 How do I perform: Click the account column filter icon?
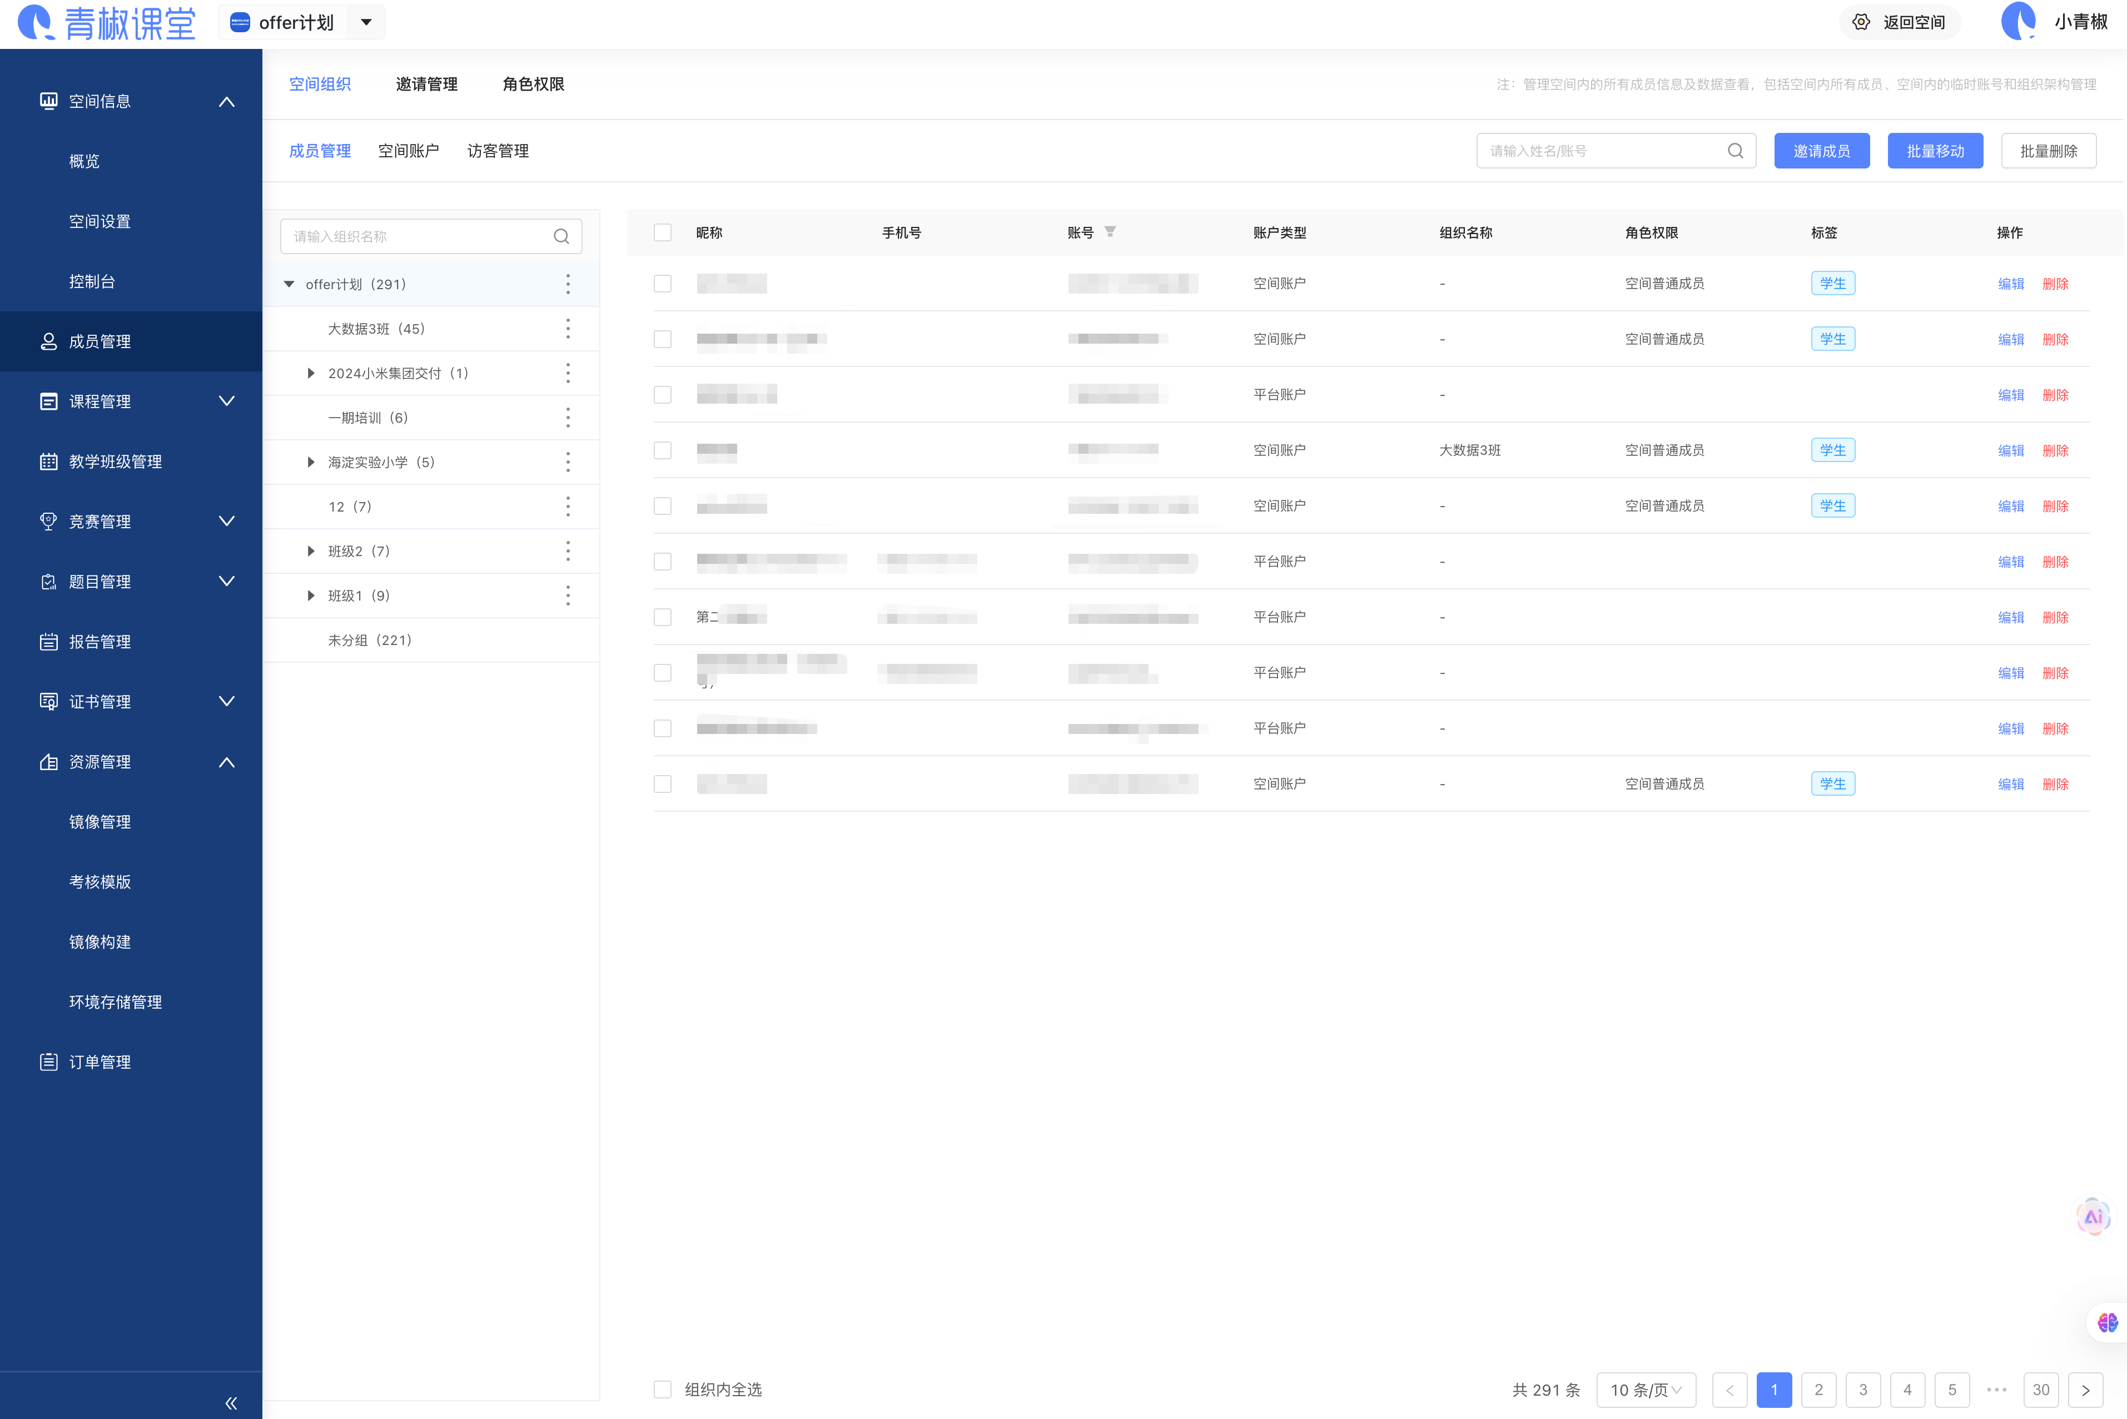click(x=1110, y=232)
